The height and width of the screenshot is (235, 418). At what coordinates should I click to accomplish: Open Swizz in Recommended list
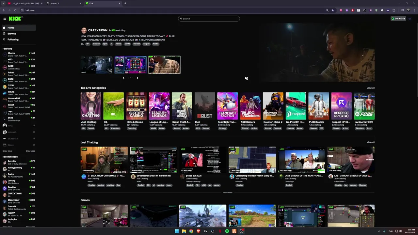point(19,175)
